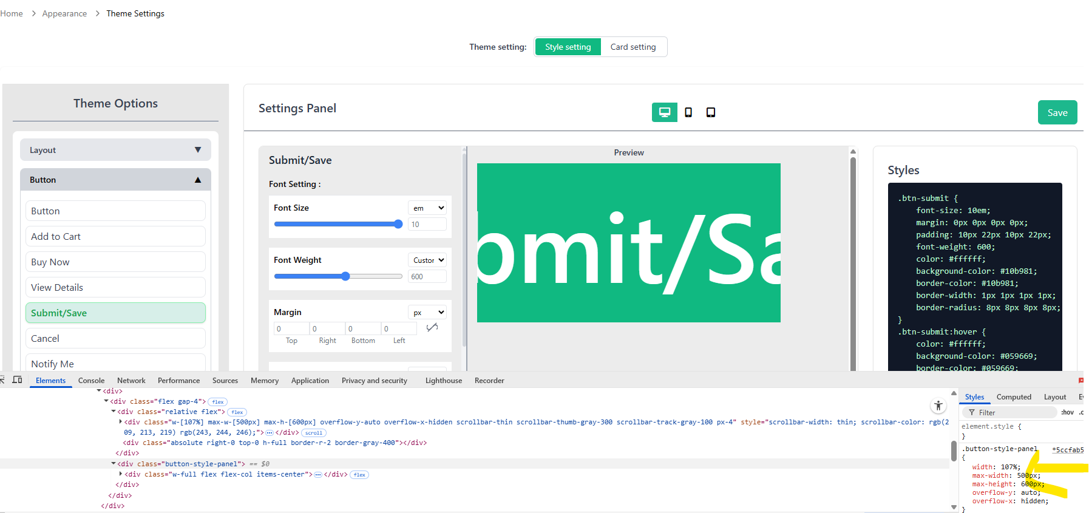Click the flex badge on items-center div
The width and height of the screenshot is (1089, 513).
click(x=359, y=475)
